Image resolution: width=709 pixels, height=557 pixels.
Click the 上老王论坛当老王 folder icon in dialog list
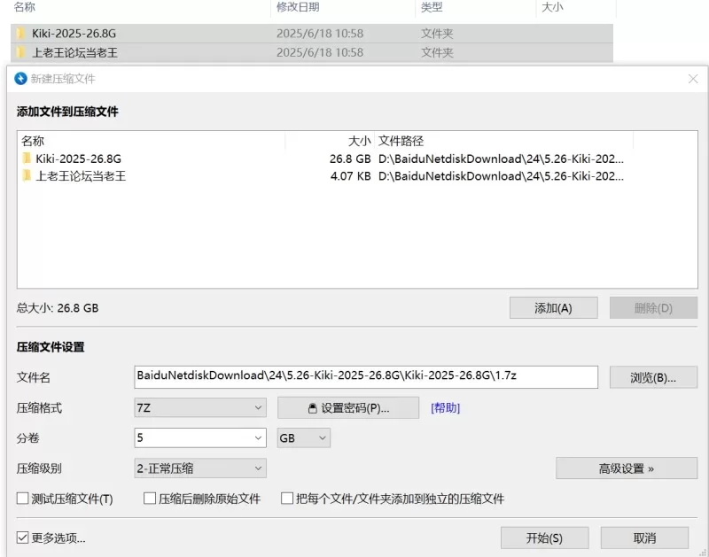27,175
